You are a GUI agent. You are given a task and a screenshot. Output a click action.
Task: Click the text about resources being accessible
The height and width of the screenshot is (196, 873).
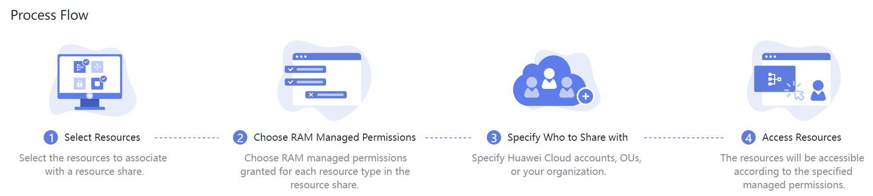click(x=792, y=171)
